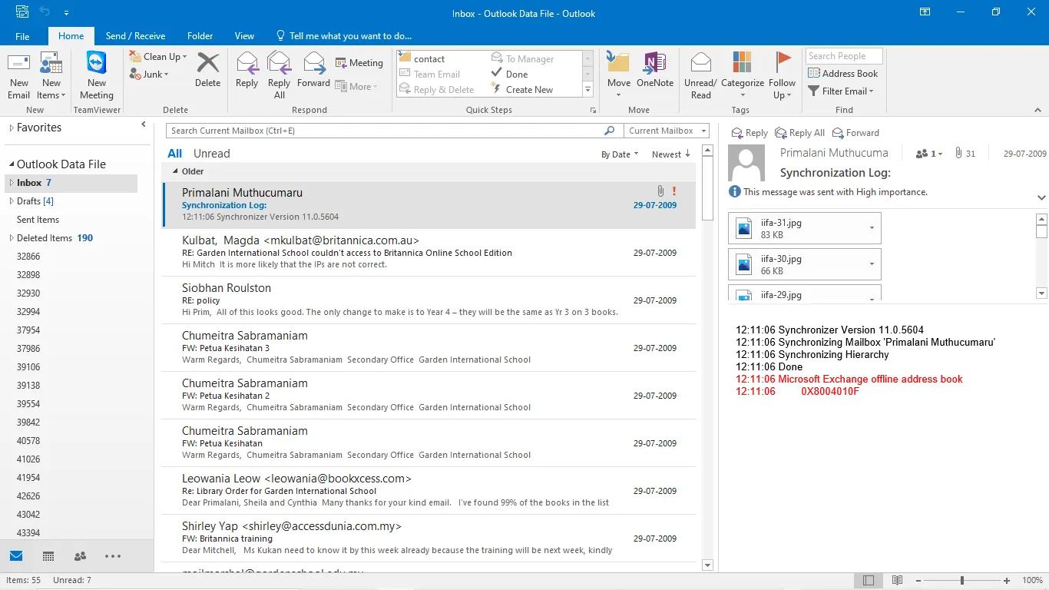1049x590 pixels.
Task: Click the Undo arrow in title bar
Action: tap(45, 12)
